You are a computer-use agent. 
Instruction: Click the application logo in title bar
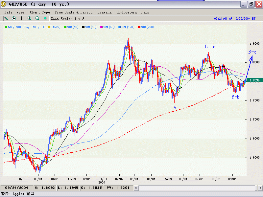pyautogui.click(x=3, y=4)
